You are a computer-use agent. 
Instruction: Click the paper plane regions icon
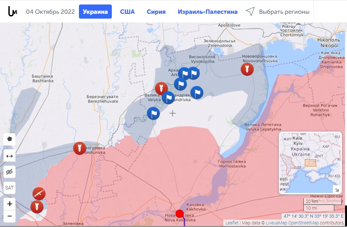(250, 12)
